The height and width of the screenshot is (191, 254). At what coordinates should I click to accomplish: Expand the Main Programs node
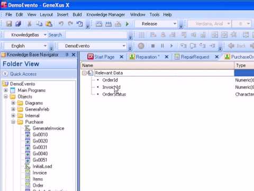(x=6, y=90)
